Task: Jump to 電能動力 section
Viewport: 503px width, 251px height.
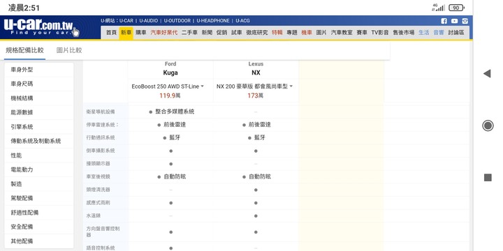Action: pos(39,169)
